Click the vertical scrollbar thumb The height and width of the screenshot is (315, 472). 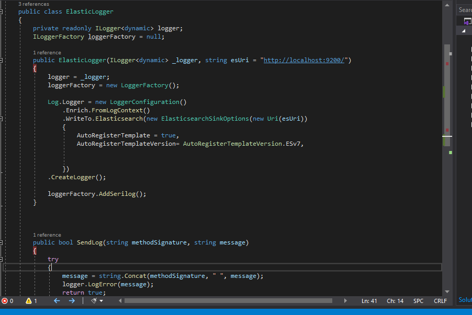[x=447, y=95]
